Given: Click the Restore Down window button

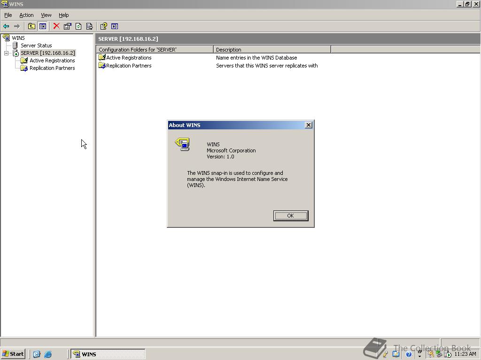Looking at the screenshot, I should click(467, 4).
